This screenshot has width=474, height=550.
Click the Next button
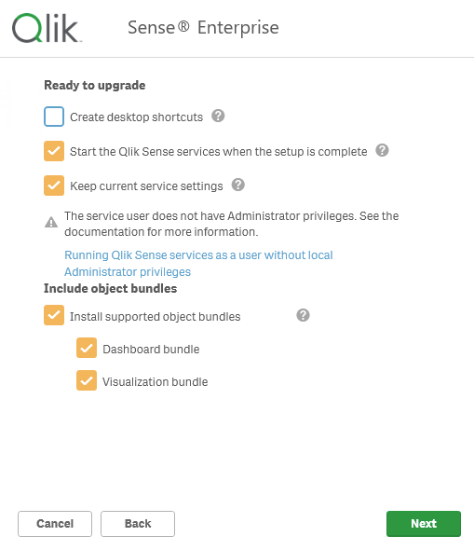424,524
